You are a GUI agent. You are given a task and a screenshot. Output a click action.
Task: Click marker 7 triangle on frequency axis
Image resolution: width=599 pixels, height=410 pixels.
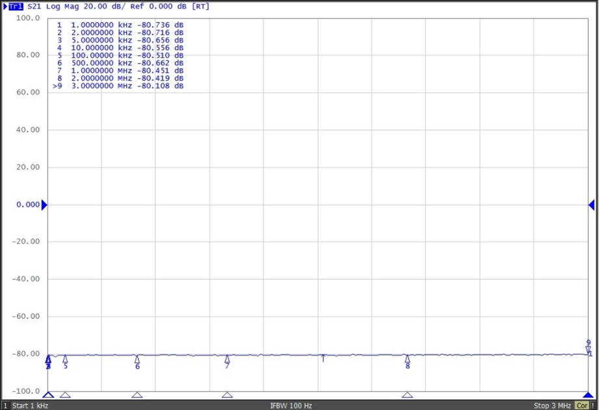click(x=227, y=394)
